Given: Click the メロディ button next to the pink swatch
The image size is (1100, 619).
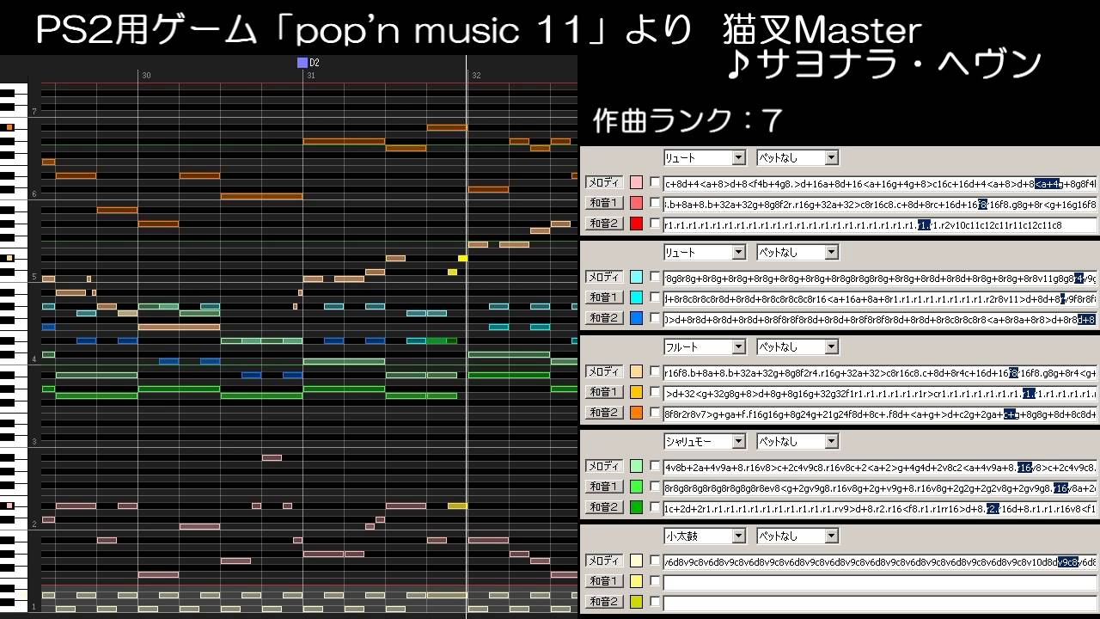Looking at the screenshot, I should click(603, 182).
